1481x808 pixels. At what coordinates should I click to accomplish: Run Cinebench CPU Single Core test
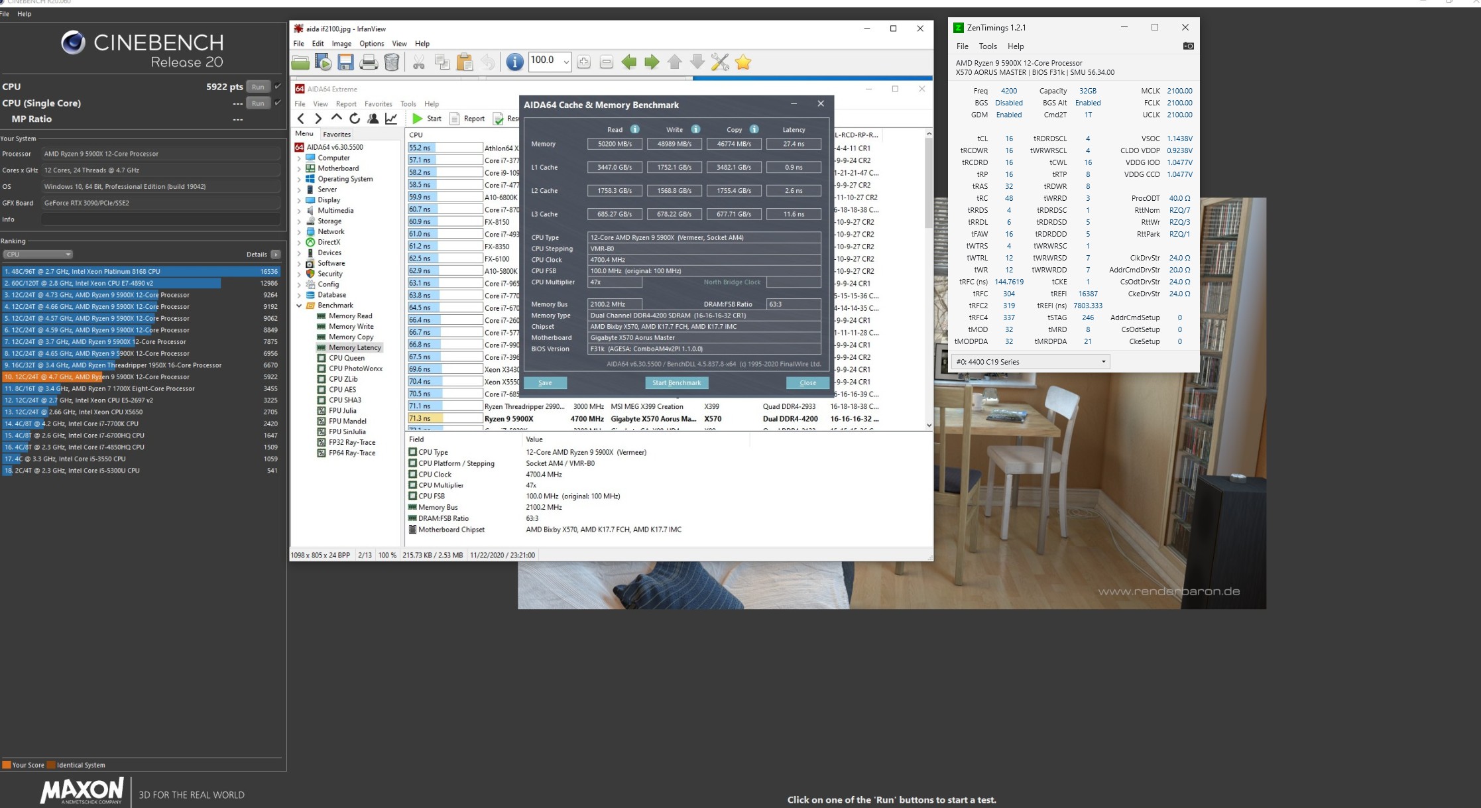258,103
